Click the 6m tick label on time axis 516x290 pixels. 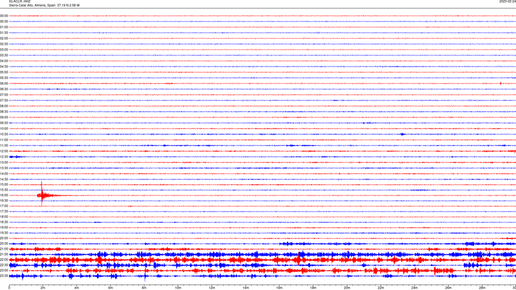point(110,288)
